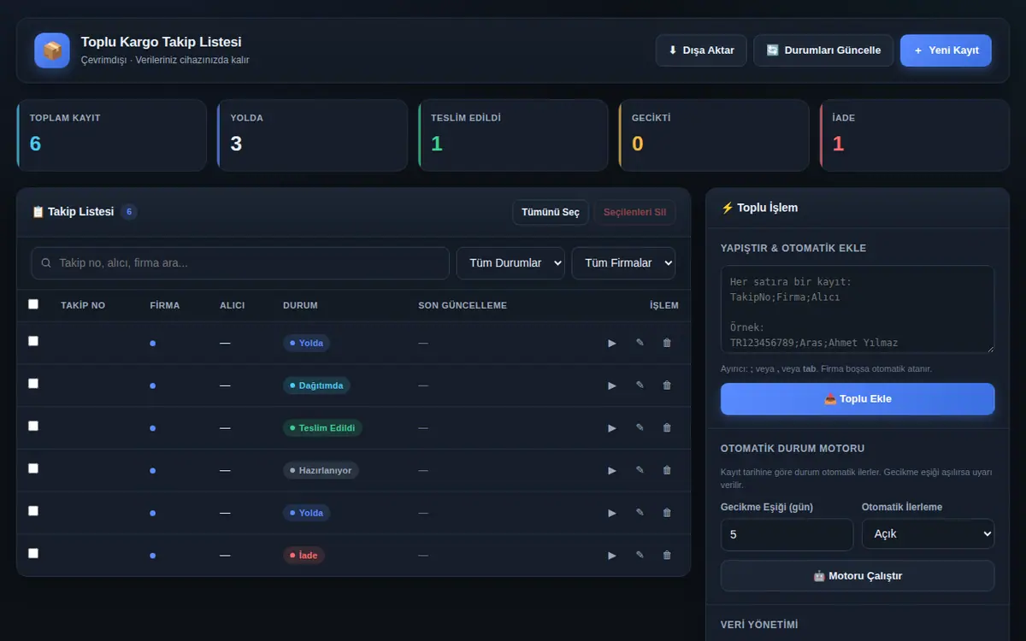The image size is (1026, 641).
Task: Click the pencil edit icon for the Dağıtımda row
Action: (x=640, y=385)
